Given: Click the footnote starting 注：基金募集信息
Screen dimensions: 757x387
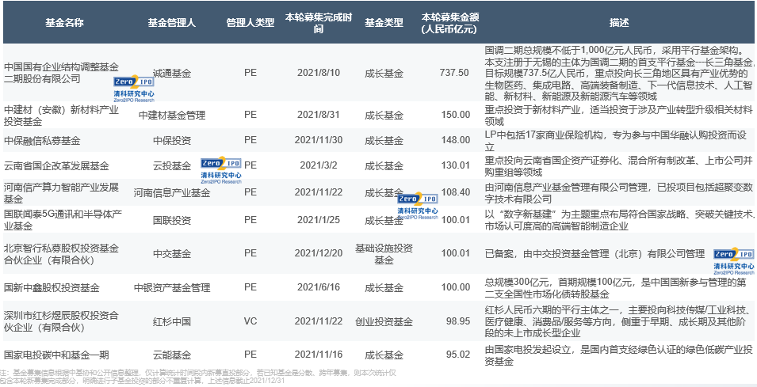Looking at the screenshot, I should (198, 377).
